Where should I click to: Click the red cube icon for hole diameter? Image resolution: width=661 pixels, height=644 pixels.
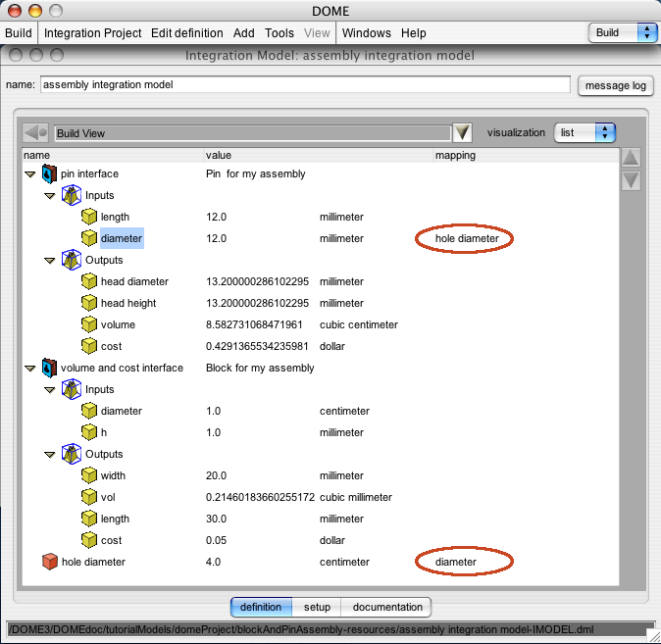pyautogui.click(x=50, y=562)
